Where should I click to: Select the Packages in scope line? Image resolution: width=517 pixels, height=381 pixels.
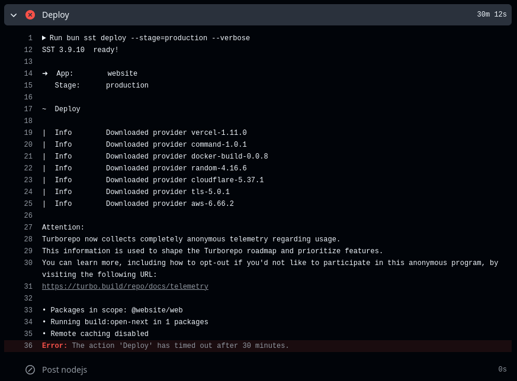[x=113, y=311]
